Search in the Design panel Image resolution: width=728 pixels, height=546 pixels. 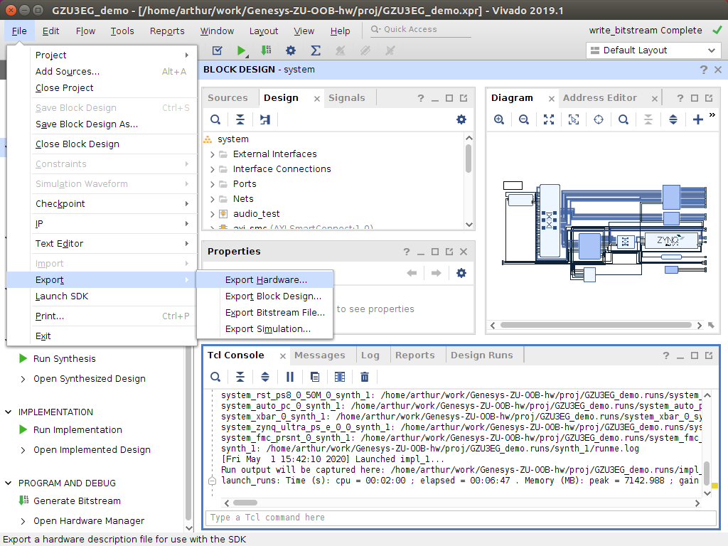(215, 119)
